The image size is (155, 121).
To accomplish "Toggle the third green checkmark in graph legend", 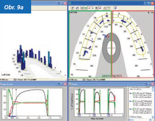I will (x=133, y=109).
